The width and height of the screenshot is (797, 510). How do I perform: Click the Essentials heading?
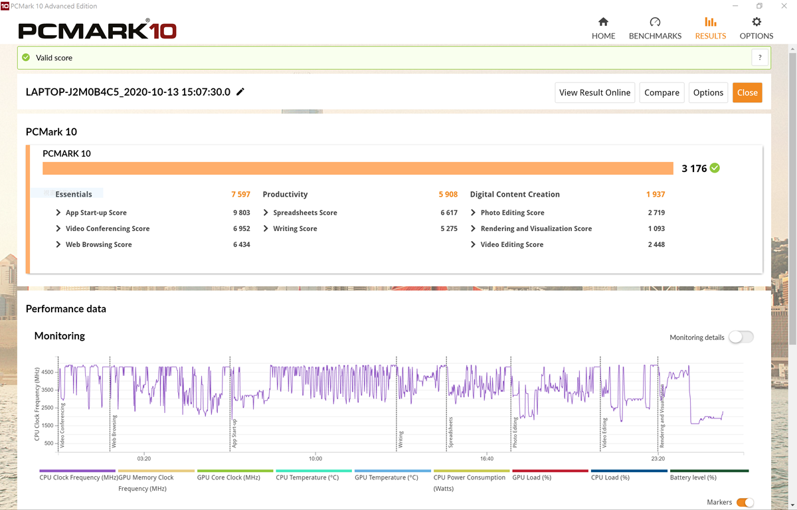coord(74,195)
